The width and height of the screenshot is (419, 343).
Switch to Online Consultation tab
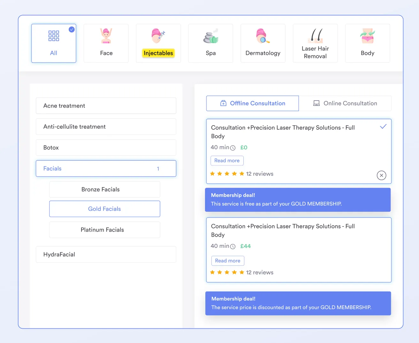pyautogui.click(x=345, y=103)
